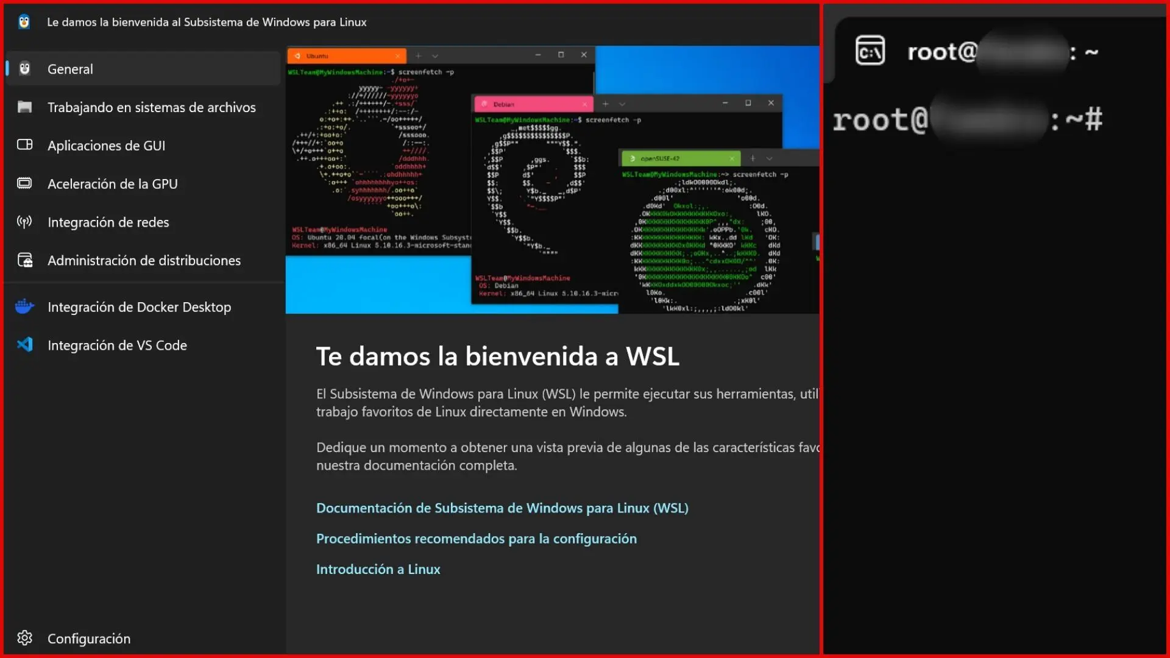
Task: Go to Aceleración de la GPU page
Action: 113,184
